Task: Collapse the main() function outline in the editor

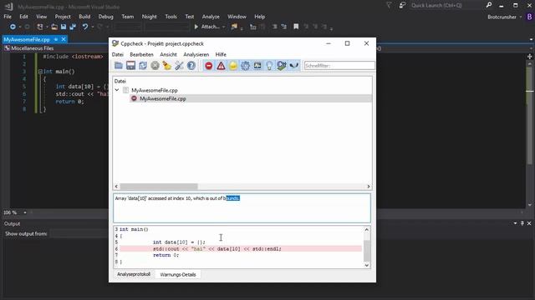Action: [40, 72]
